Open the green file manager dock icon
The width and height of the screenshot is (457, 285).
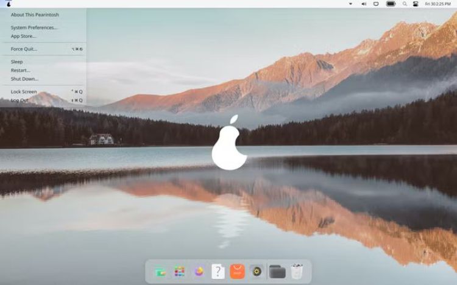pos(160,272)
